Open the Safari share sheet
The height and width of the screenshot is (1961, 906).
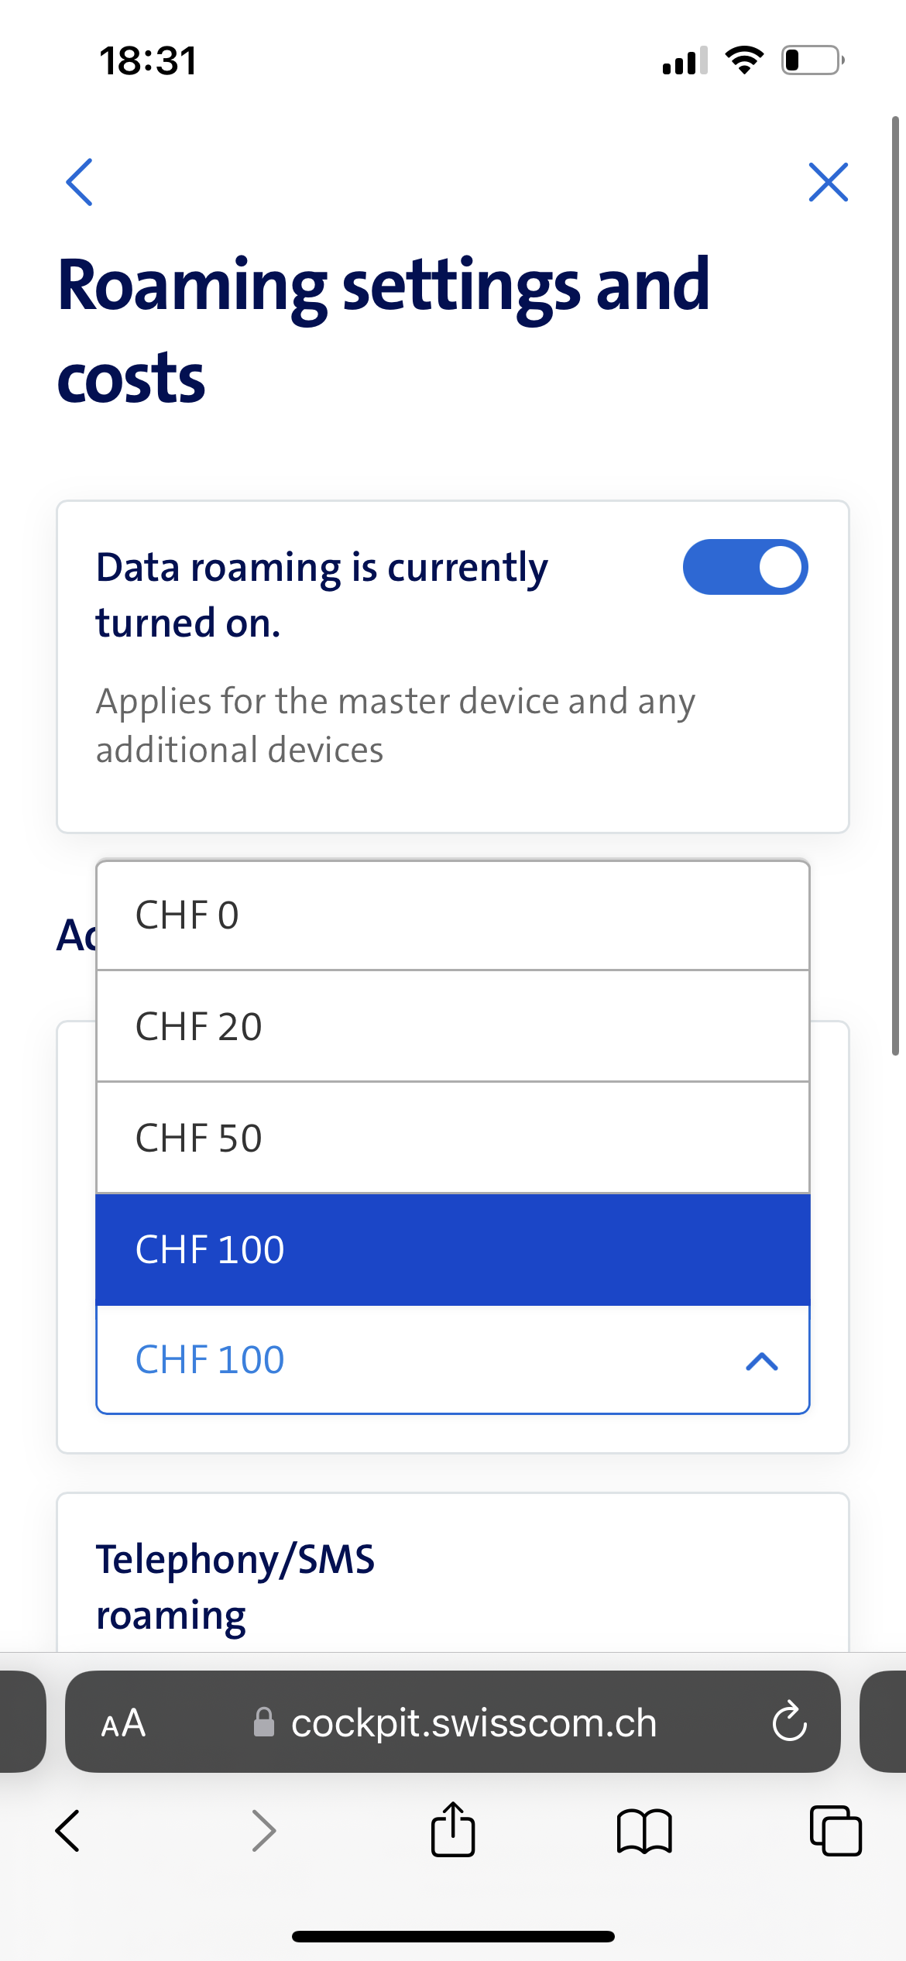453,1829
